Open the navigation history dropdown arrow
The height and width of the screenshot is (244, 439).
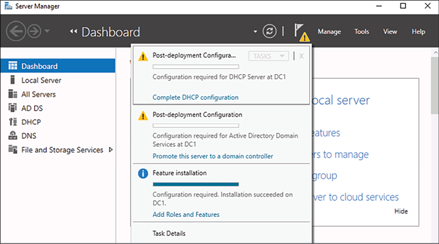(47, 30)
